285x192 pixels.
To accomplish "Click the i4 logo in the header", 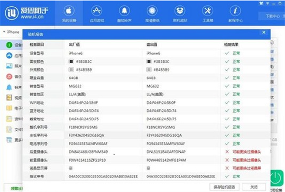I will [11, 13].
